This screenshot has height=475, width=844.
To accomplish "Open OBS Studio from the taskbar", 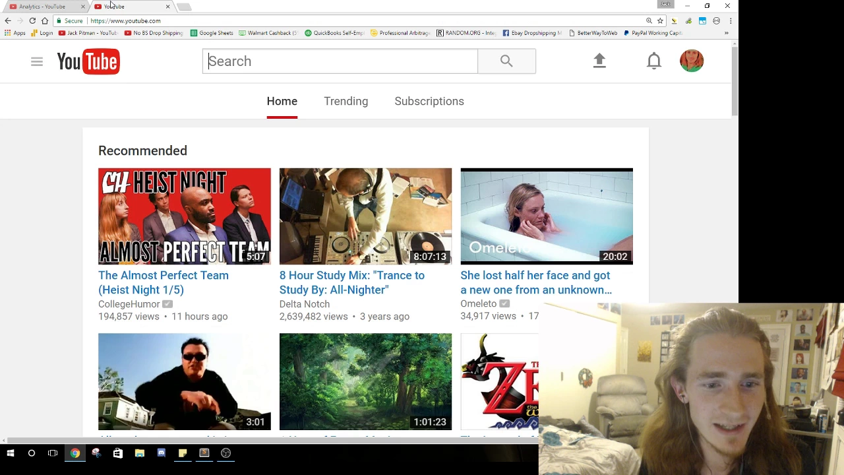I will [226, 453].
